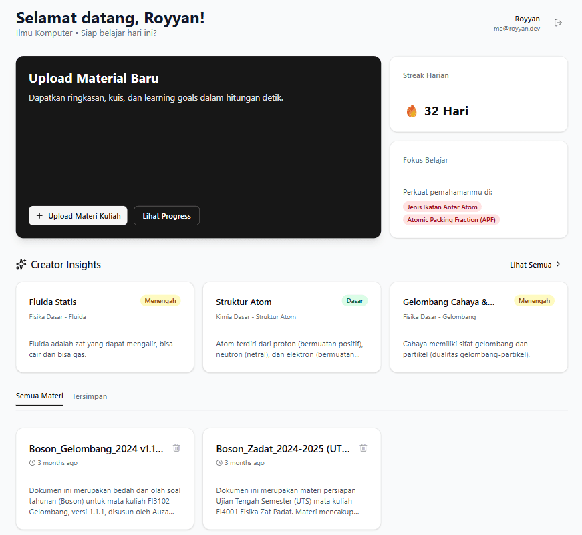Screen dimensions: 582x535
Task: Select the Semua Materi tab
Action: point(39,396)
